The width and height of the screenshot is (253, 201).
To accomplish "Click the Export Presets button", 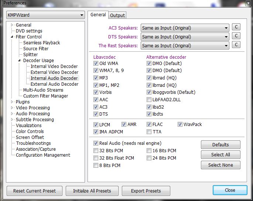I will click(x=146, y=191).
